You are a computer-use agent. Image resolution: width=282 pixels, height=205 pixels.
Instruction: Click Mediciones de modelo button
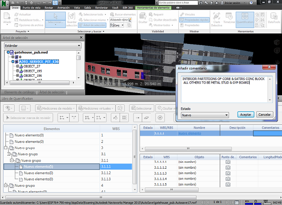click(x=56, y=108)
